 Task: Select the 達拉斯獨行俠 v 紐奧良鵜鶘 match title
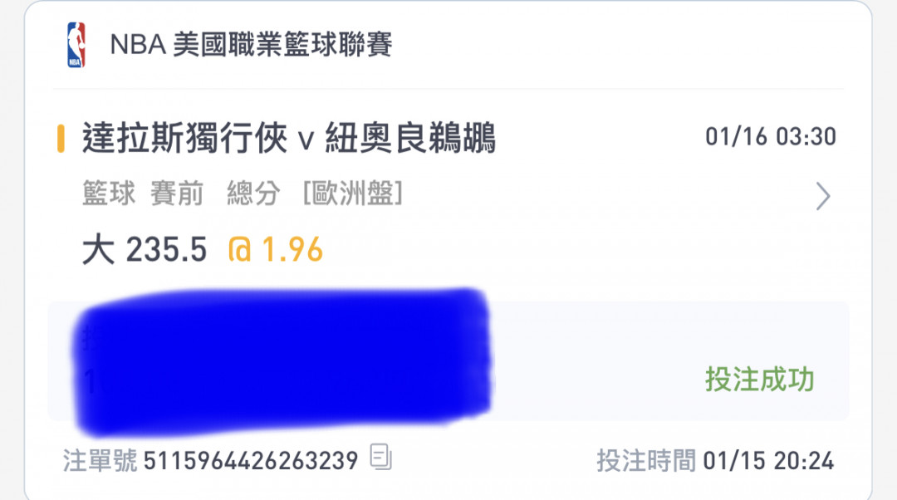289,139
